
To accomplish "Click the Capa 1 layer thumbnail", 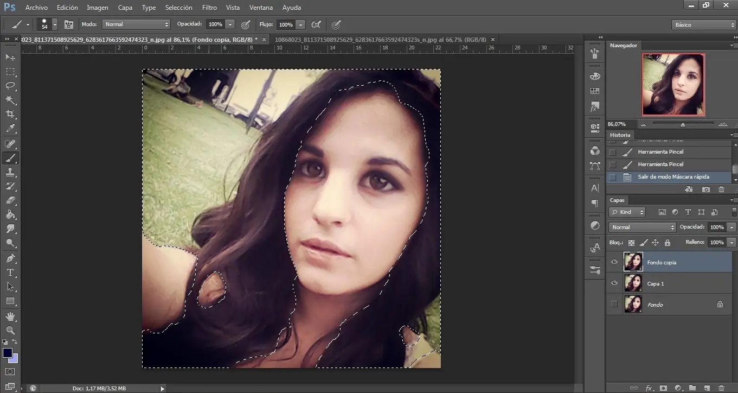I will 633,283.
